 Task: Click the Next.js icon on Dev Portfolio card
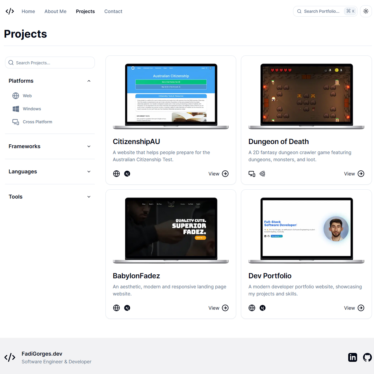coord(263,308)
